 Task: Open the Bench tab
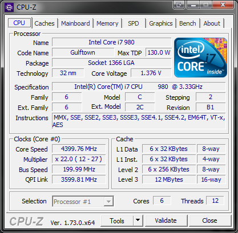(188, 23)
